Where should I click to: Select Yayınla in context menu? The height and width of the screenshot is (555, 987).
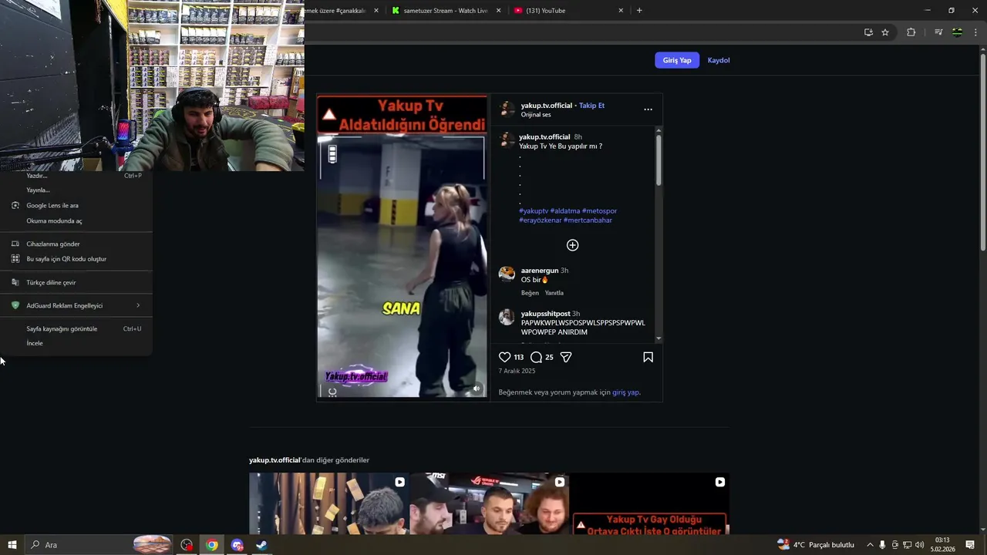tap(76, 190)
